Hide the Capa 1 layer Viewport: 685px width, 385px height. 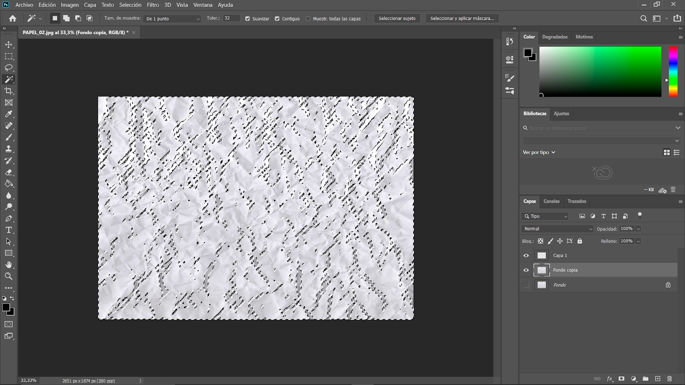pos(526,255)
